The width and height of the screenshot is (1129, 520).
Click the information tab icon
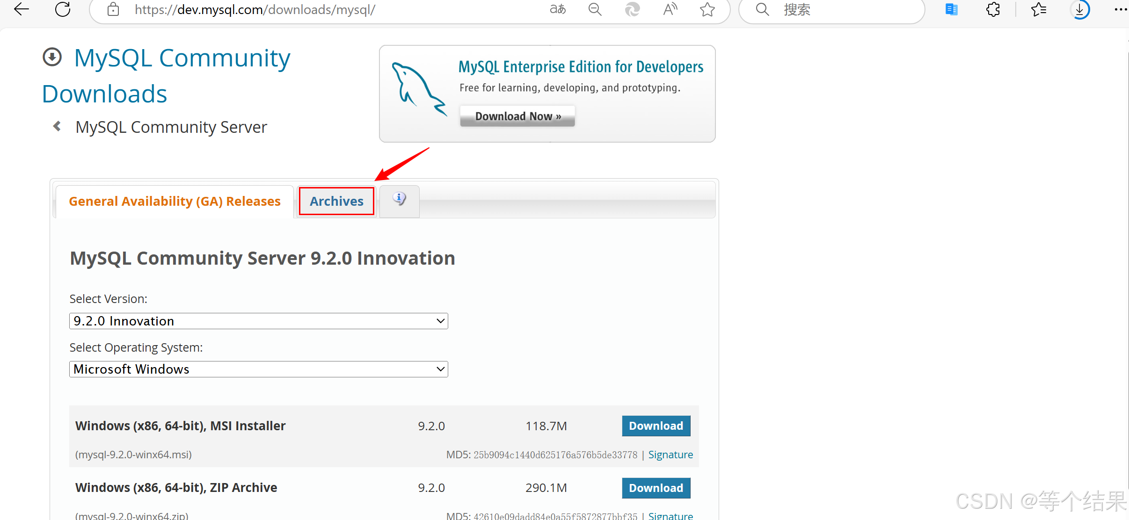[x=399, y=200]
